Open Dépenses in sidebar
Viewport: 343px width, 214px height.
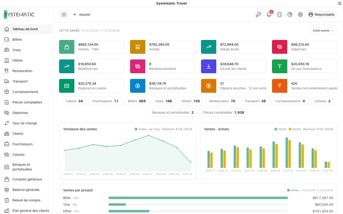pos(27,113)
